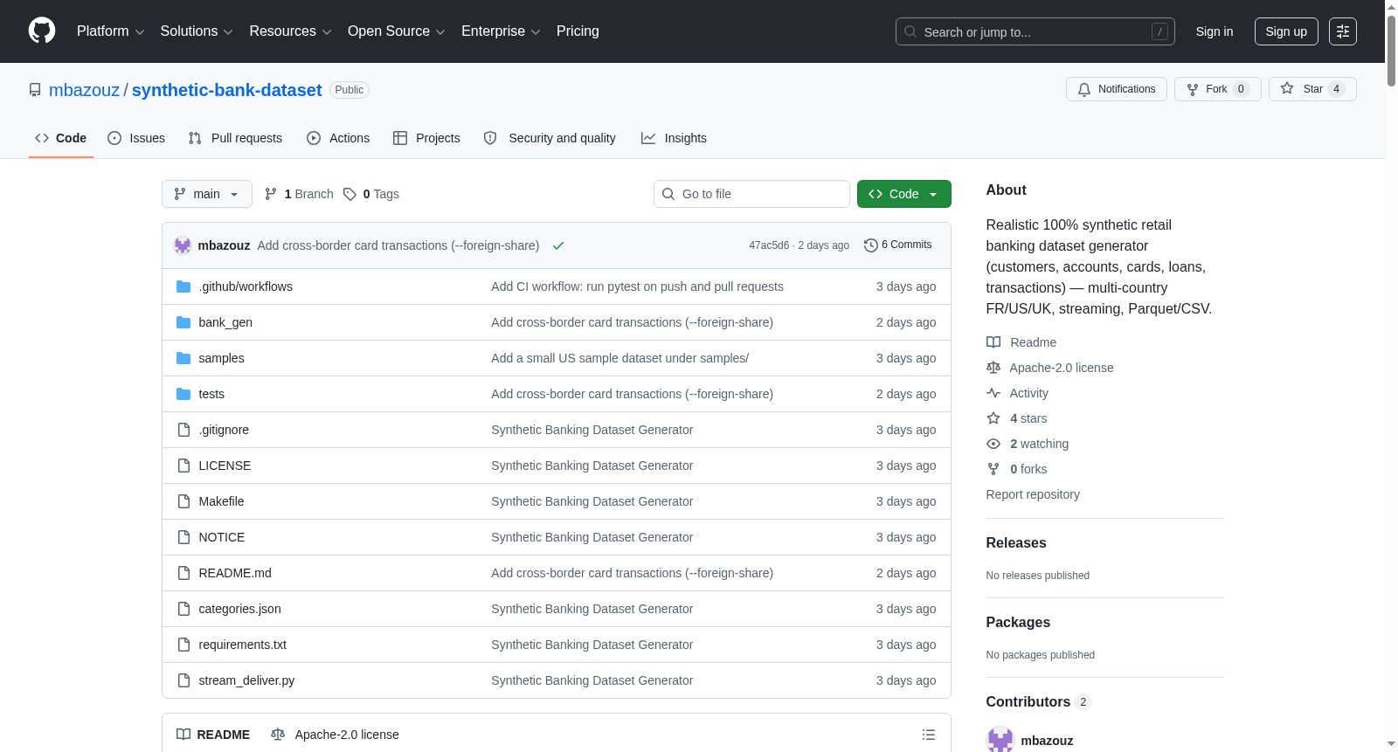This screenshot has height=752, width=1398.
Task: Open the bank_gen folder
Action: click(225, 322)
